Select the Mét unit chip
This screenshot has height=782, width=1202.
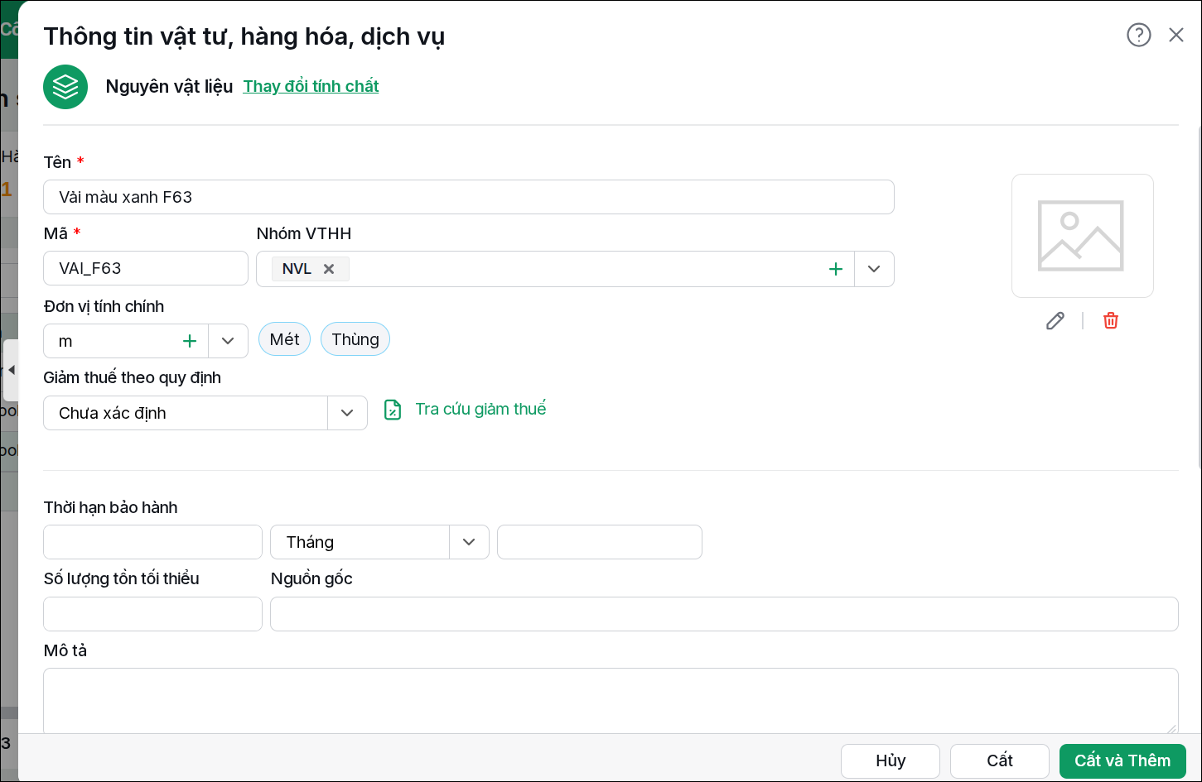click(284, 339)
